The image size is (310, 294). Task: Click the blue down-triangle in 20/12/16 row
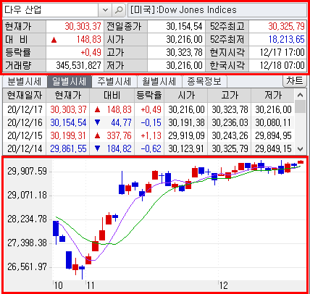pyautogui.click(x=97, y=122)
